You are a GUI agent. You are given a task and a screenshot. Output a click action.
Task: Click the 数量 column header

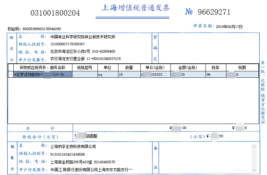[129, 68]
